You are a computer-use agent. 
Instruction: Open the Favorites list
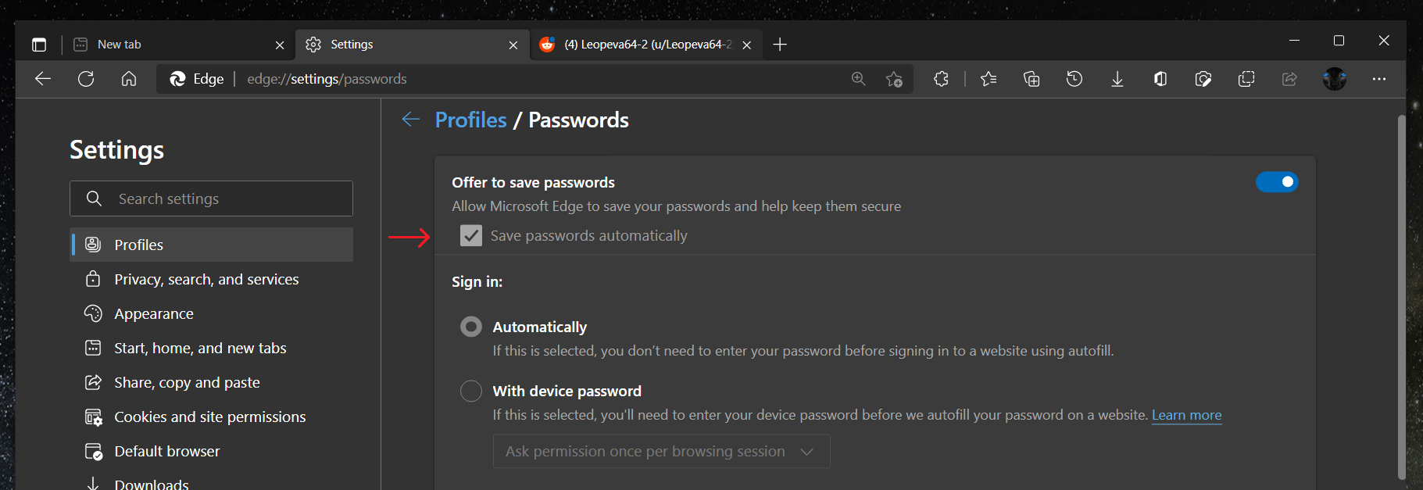(x=988, y=79)
